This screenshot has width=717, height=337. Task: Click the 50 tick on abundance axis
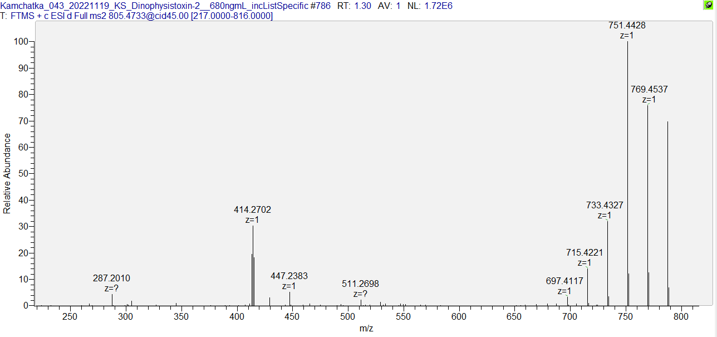(25, 173)
